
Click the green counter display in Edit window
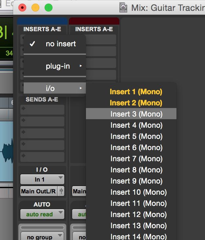(x=7, y=38)
